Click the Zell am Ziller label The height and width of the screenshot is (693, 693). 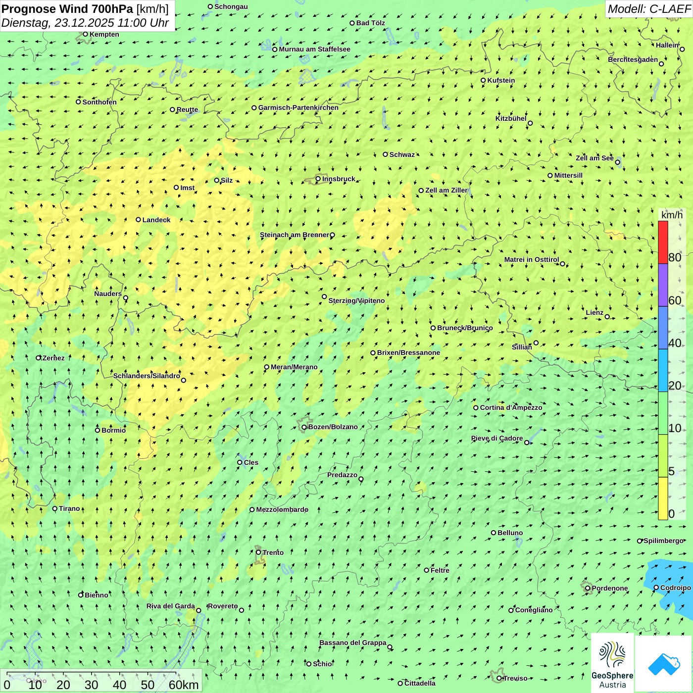(446, 190)
